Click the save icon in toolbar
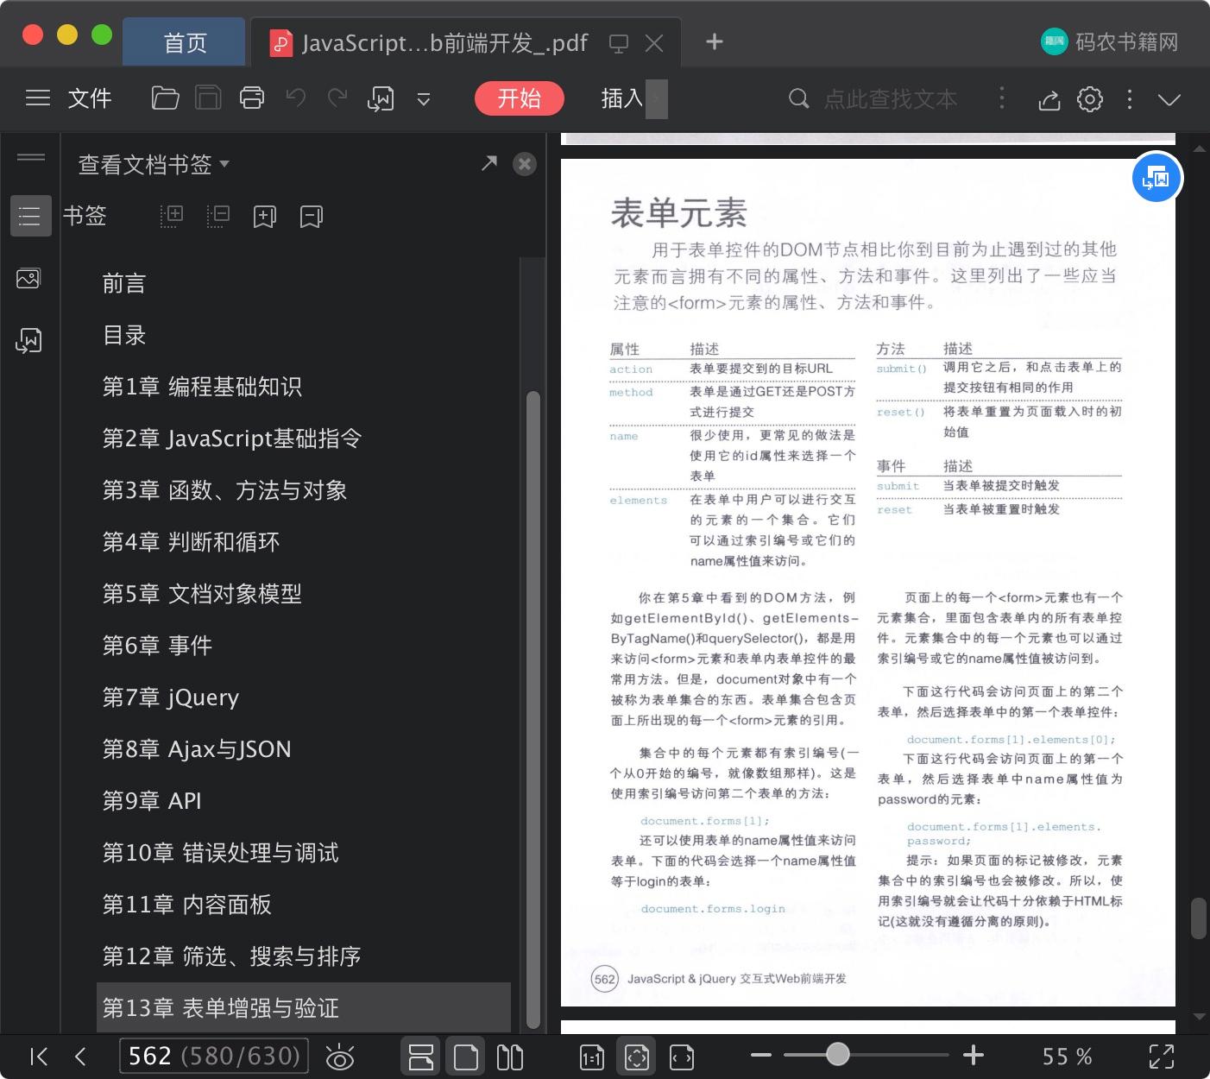 pyautogui.click(x=208, y=98)
